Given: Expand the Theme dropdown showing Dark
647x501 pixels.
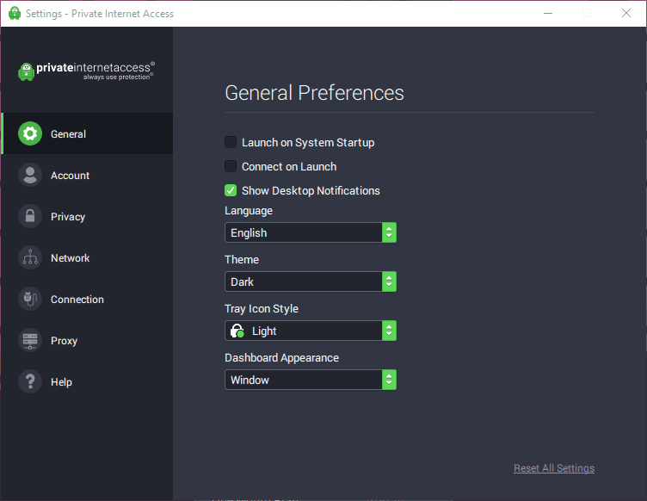Looking at the screenshot, I should pyautogui.click(x=311, y=281).
